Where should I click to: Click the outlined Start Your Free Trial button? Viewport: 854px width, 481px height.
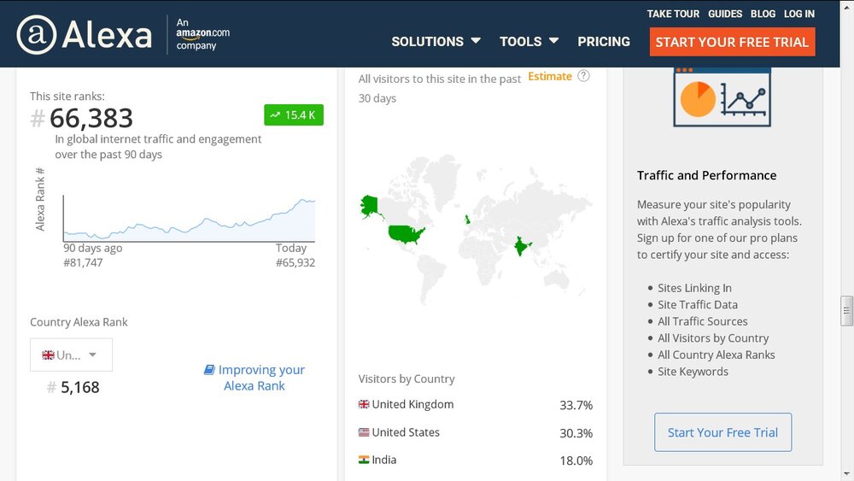click(x=722, y=432)
